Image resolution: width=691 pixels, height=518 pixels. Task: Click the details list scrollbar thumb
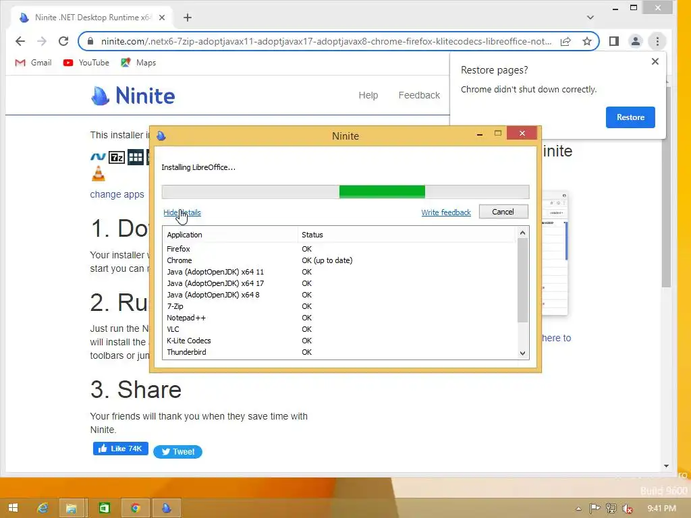coord(523,281)
